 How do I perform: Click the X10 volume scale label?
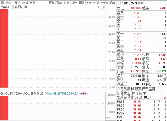pos(108,119)
